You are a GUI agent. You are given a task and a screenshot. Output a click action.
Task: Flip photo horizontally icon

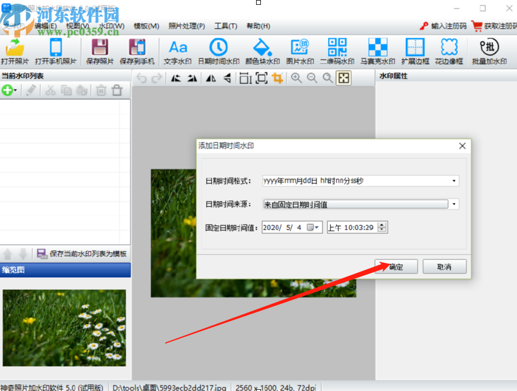pyautogui.click(x=211, y=78)
